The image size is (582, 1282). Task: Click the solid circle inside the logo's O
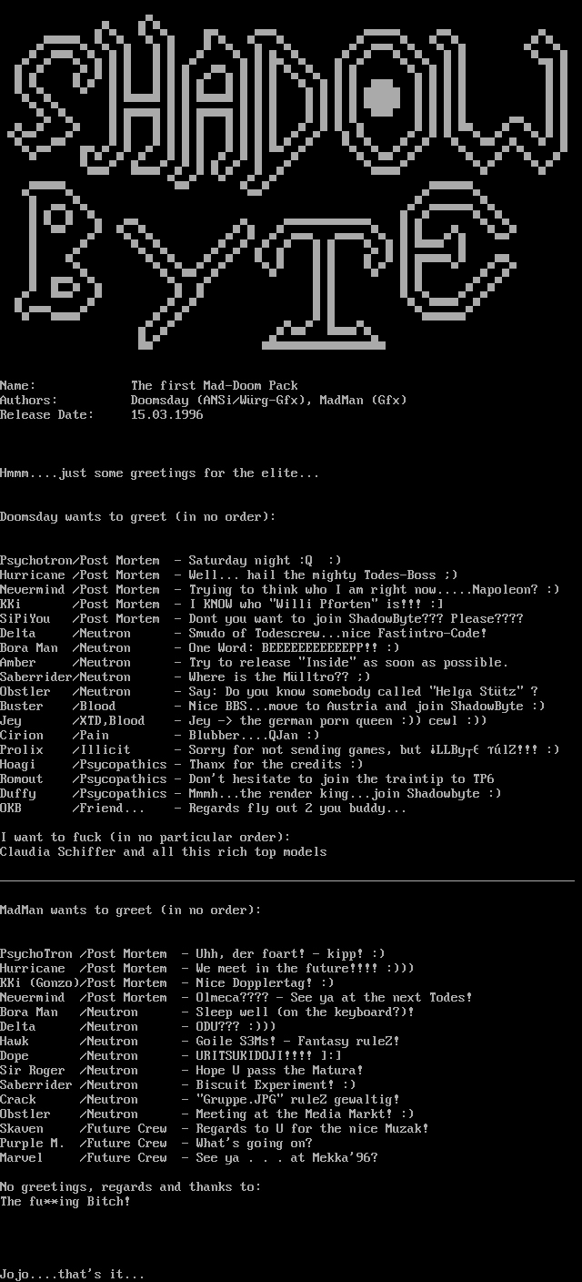click(384, 92)
